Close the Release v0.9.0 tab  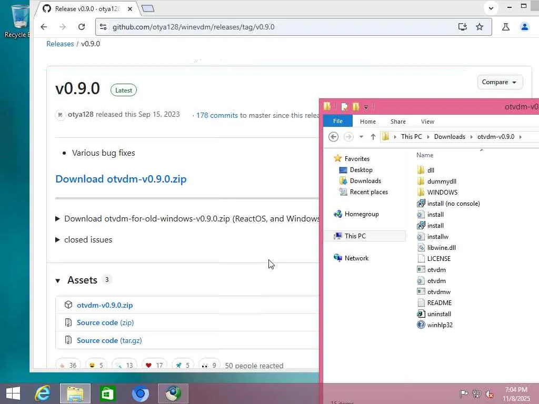[130, 9]
